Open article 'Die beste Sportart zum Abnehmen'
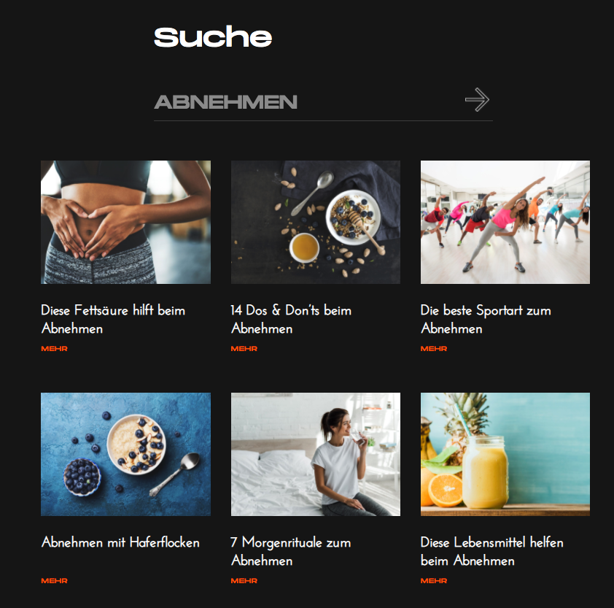Image resolution: width=614 pixels, height=608 pixels. [486, 319]
